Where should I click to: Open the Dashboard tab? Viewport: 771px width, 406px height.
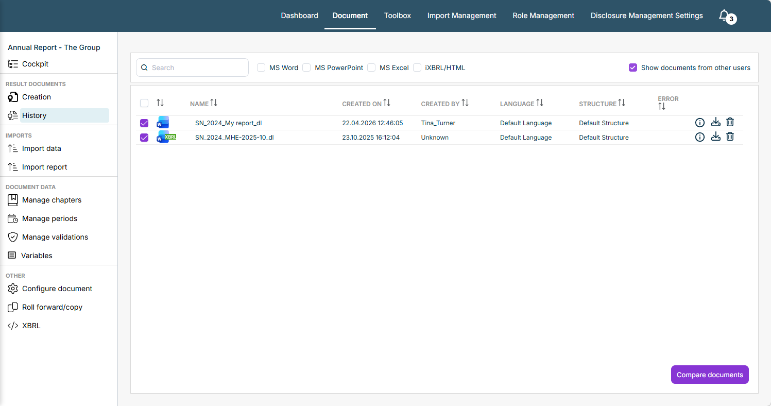[x=300, y=15]
